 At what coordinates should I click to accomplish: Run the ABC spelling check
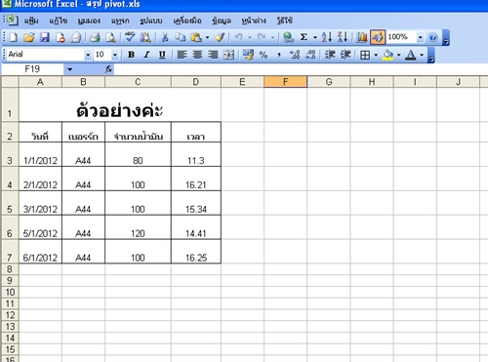click(x=130, y=38)
